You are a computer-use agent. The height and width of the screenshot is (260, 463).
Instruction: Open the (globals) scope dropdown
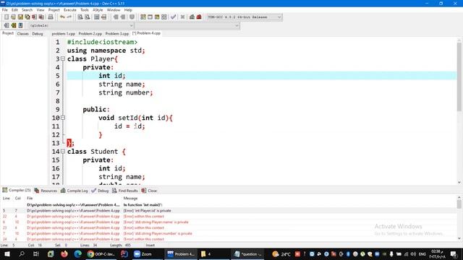point(82,26)
